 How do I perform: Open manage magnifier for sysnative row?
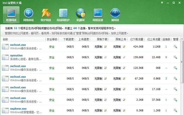click(176, 57)
